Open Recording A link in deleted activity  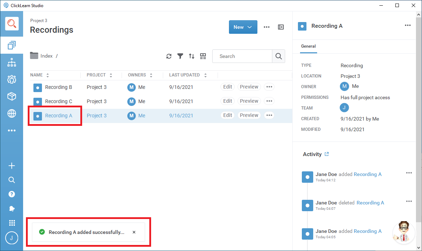click(x=370, y=203)
